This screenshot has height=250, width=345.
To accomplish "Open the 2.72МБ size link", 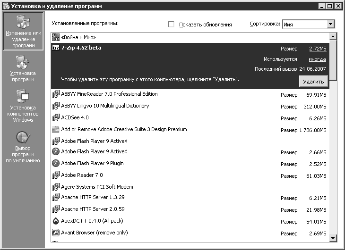I will click(x=318, y=49).
